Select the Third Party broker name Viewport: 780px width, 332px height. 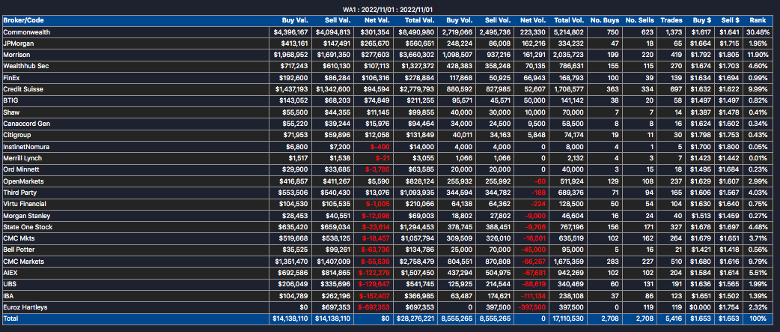(20, 193)
